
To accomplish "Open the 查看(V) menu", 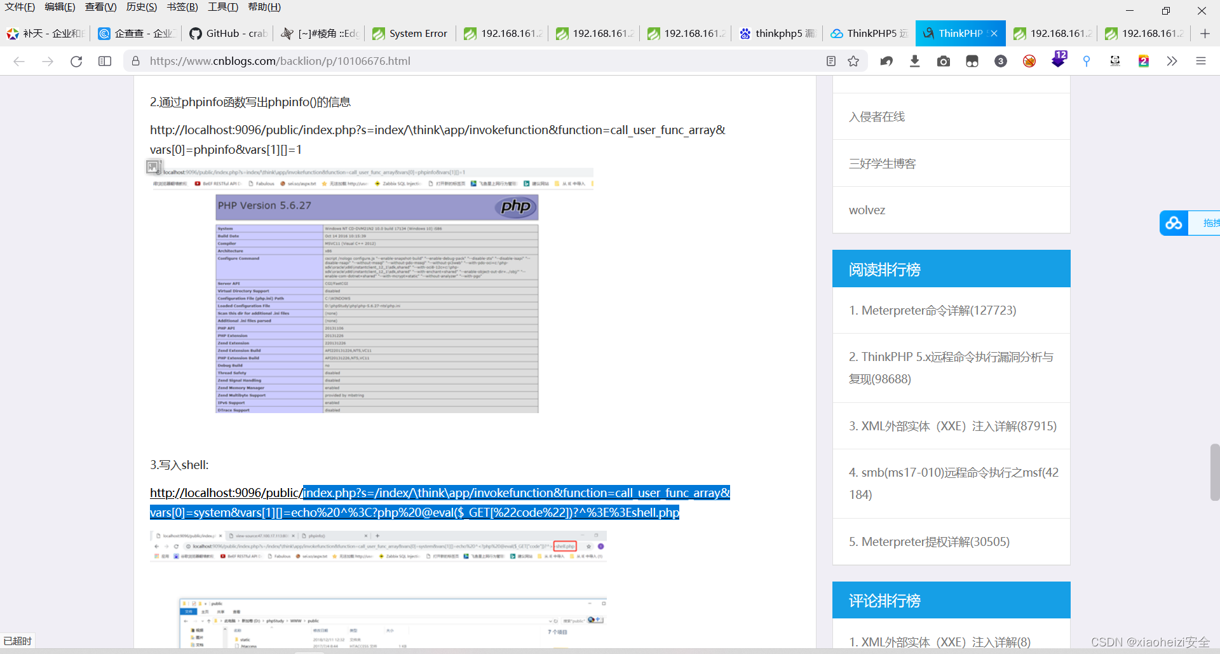I will (100, 7).
